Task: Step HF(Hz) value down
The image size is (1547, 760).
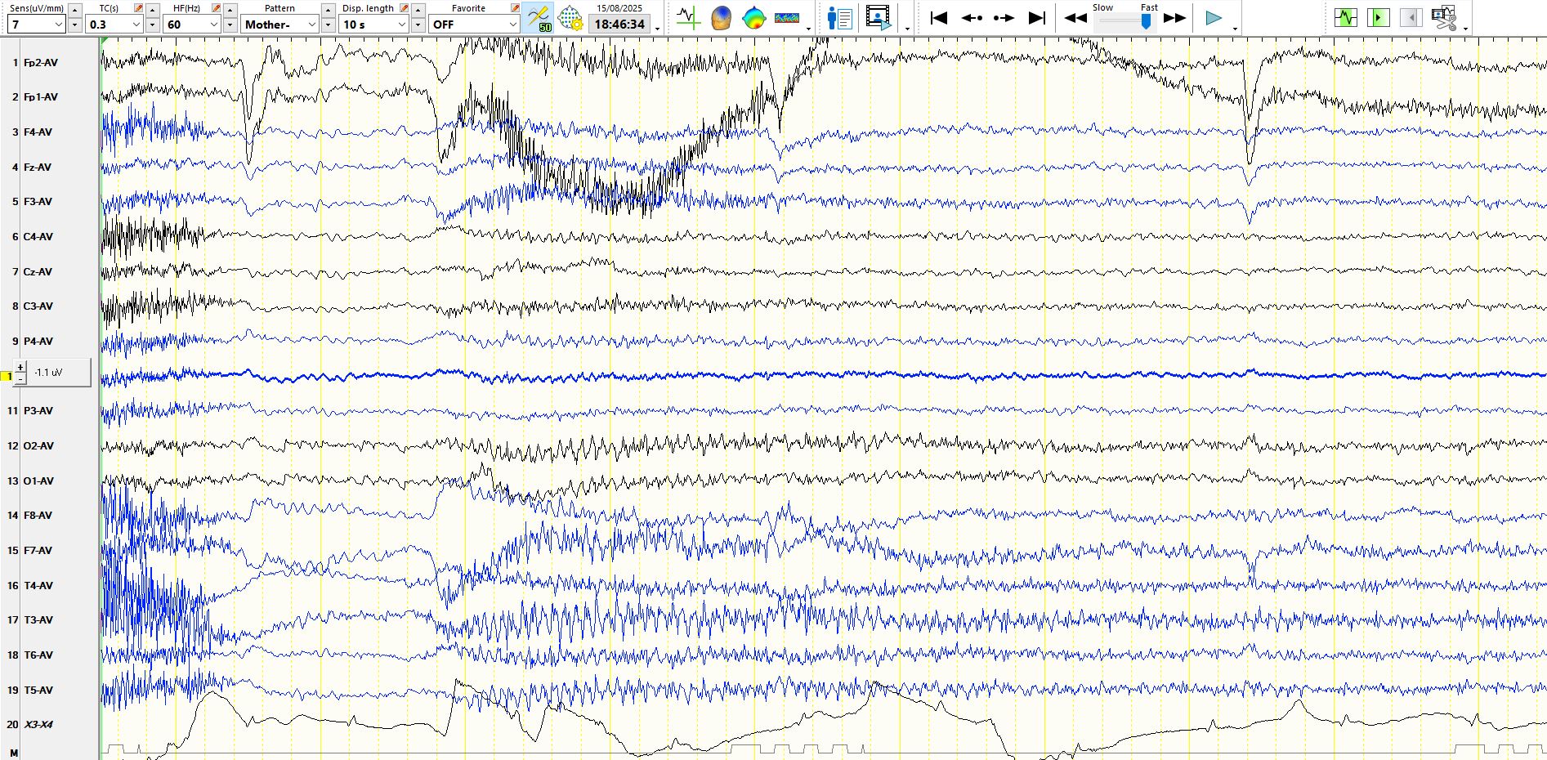Action: 230,25
